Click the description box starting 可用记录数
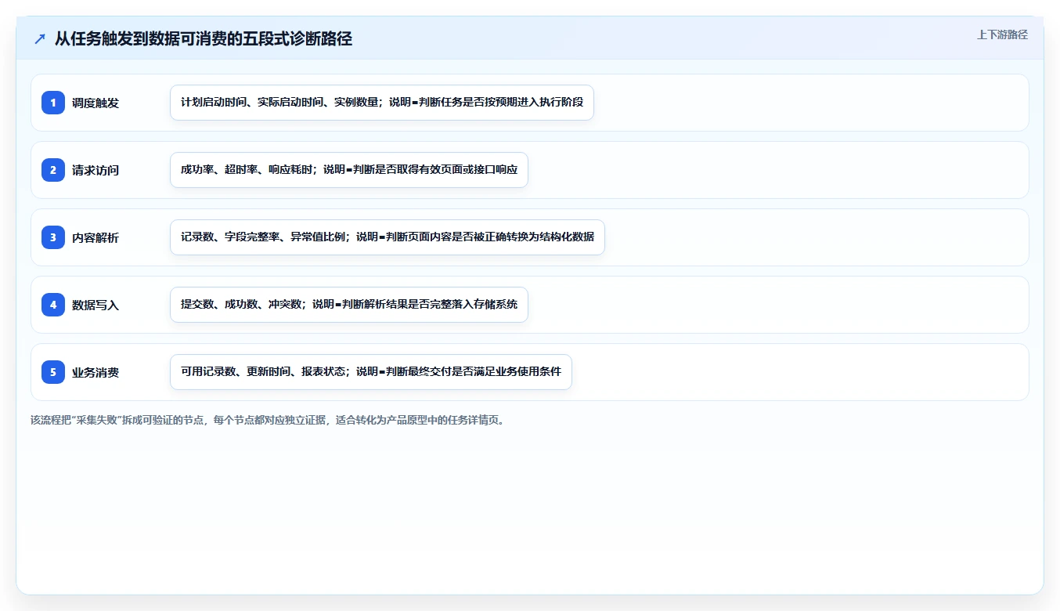The height and width of the screenshot is (611, 1060). (x=371, y=372)
